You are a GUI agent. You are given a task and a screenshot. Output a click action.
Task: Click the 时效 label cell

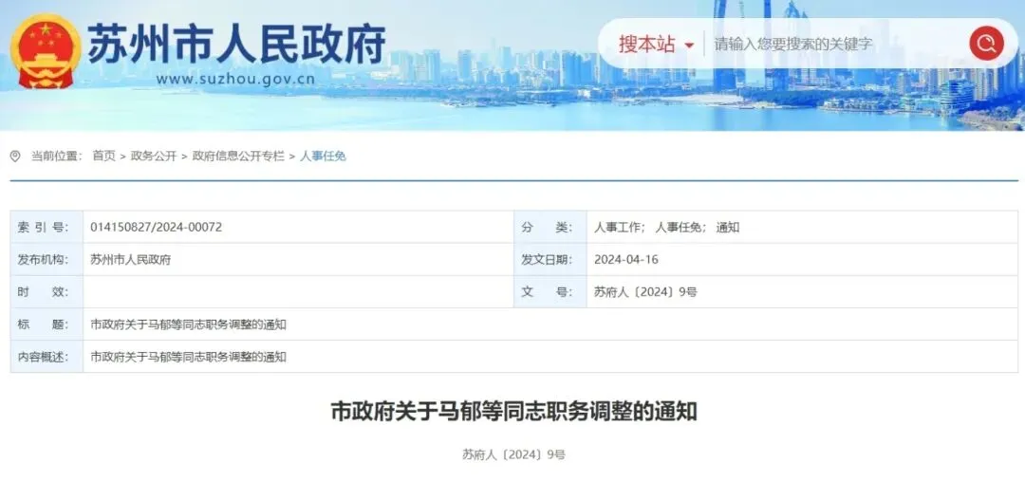point(47,292)
